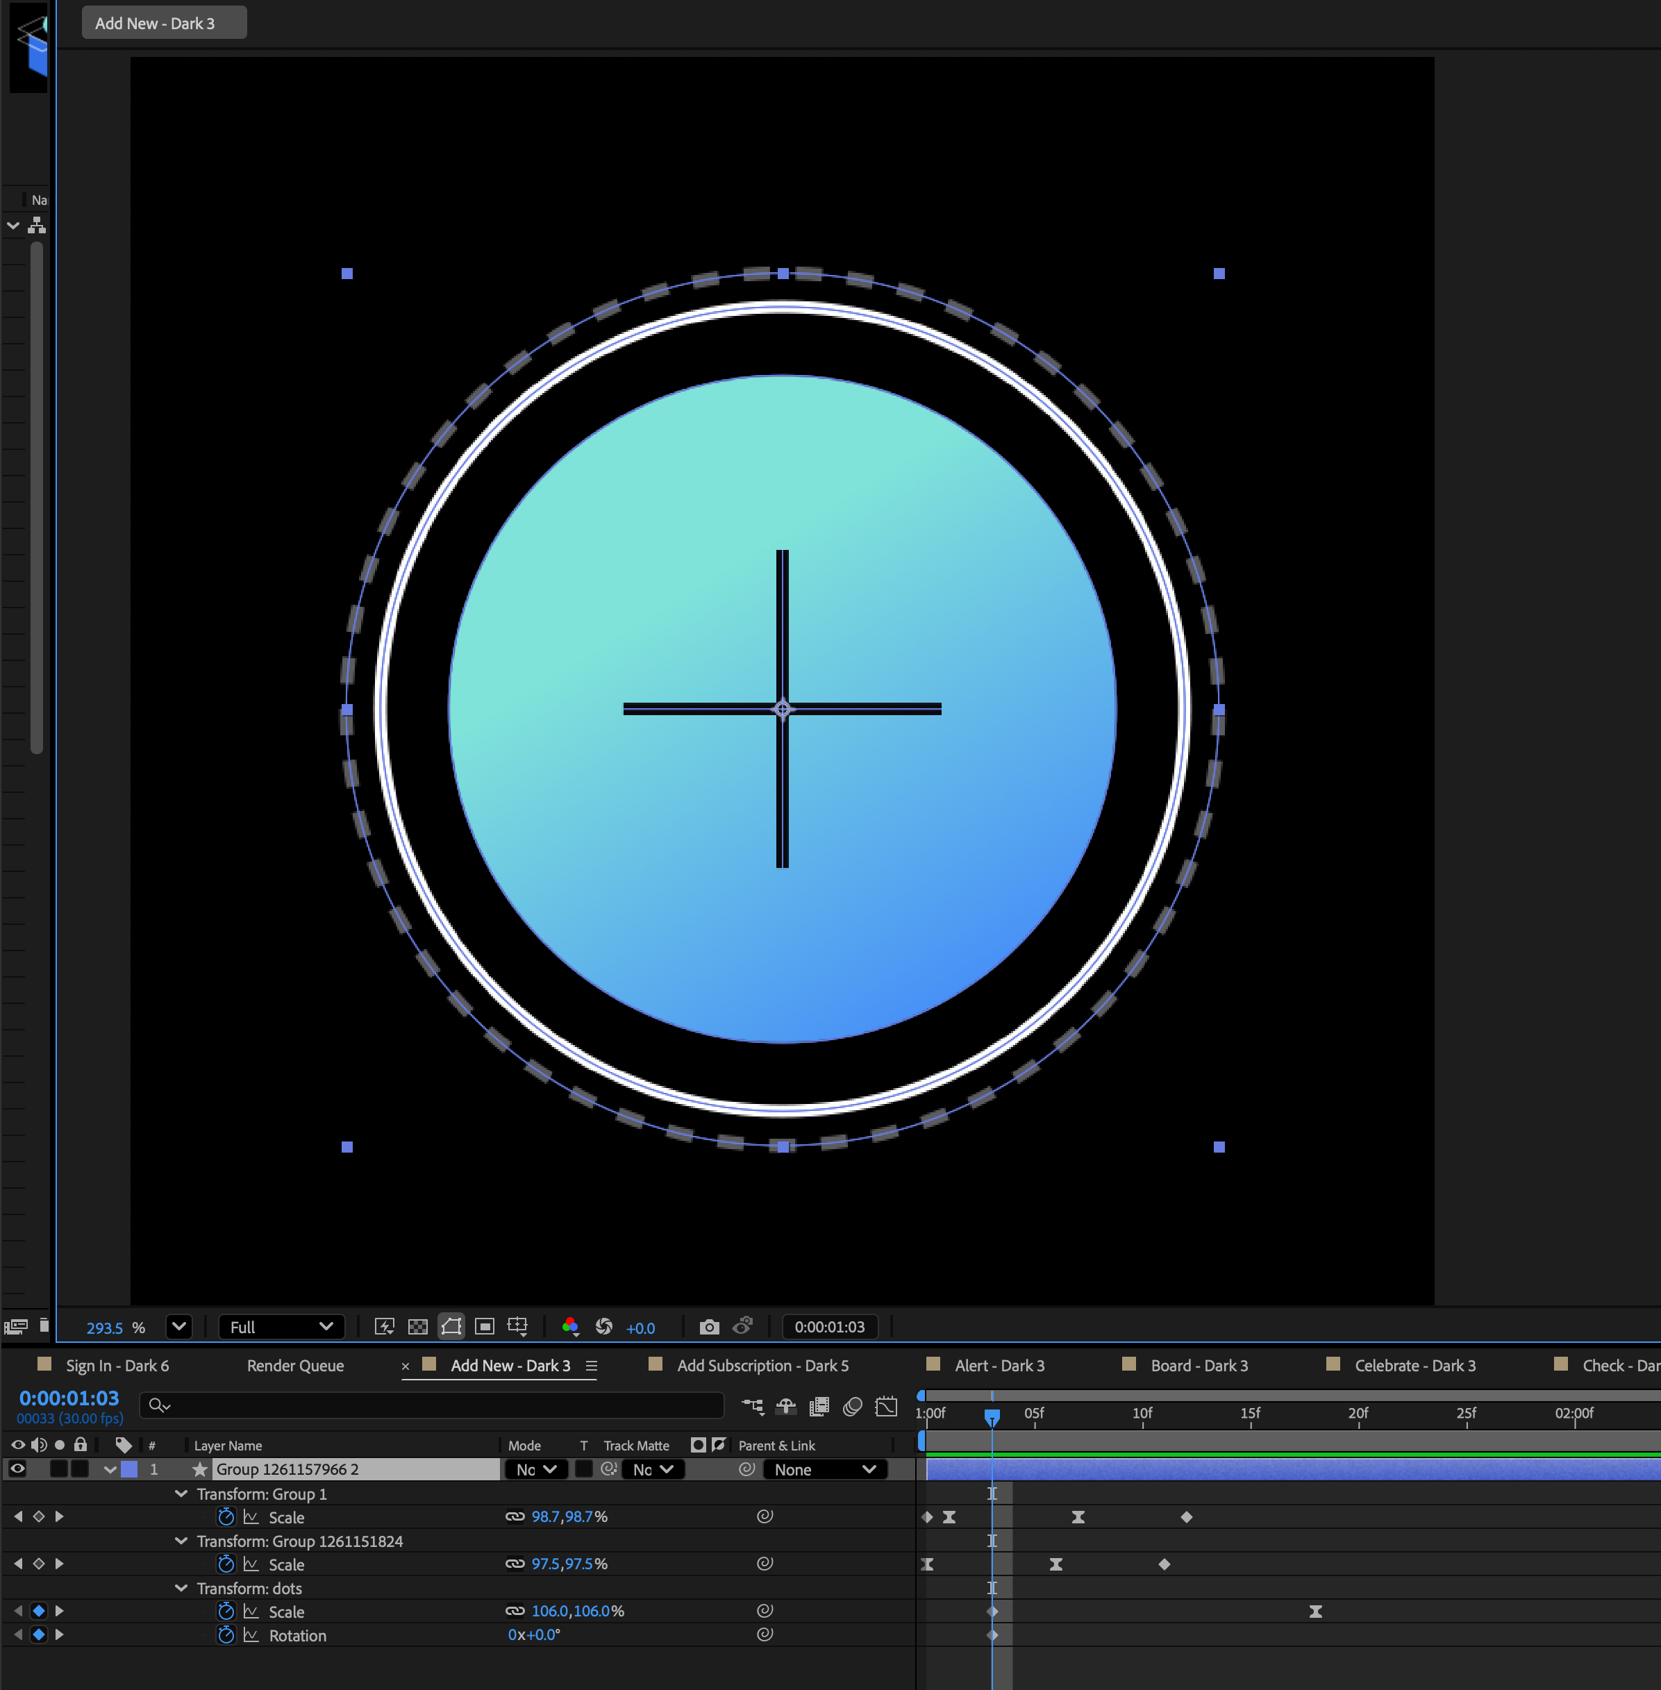This screenshot has height=1690, width=1661.
Task: Toggle stopwatch for Group 1 Scale
Action: pyautogui.click(x=226, y=1516)
